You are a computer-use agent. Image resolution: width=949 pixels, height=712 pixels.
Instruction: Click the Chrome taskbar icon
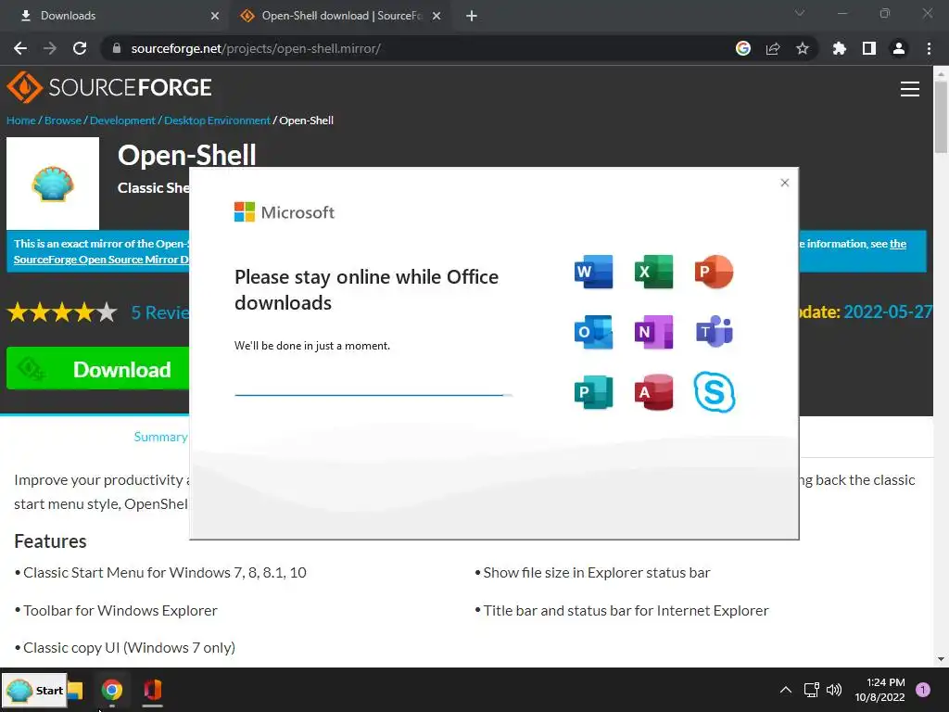[112, 690]
